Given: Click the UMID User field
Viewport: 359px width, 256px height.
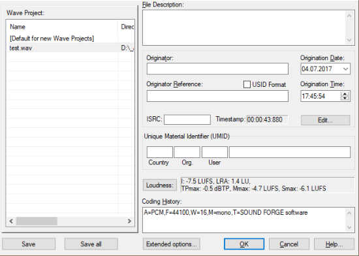Looking at the screenshot, I should (215, 152).
